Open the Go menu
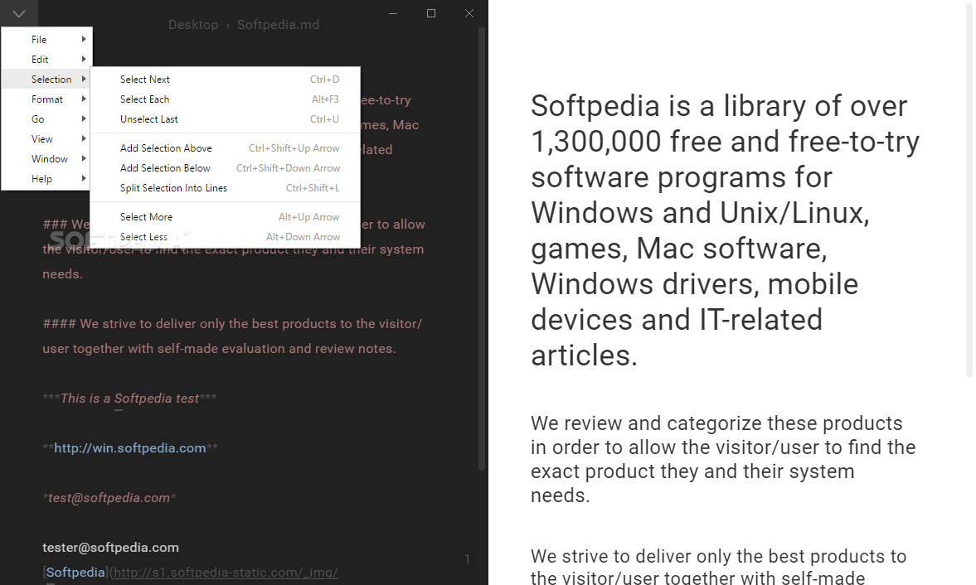Image resolution: width=976 pixels, height=585 pixels. (46, 118)
